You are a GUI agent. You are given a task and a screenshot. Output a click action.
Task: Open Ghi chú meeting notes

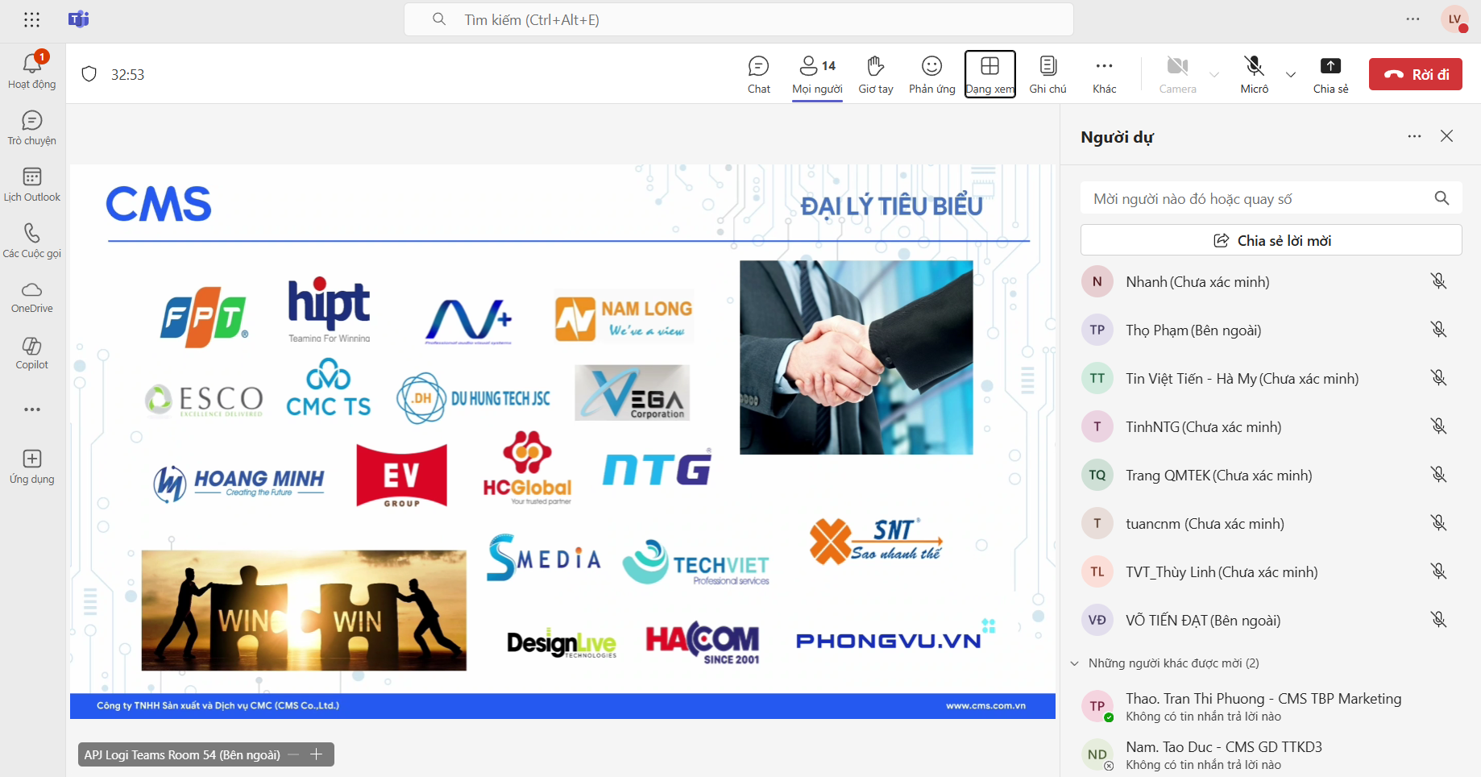[1047, 74]
